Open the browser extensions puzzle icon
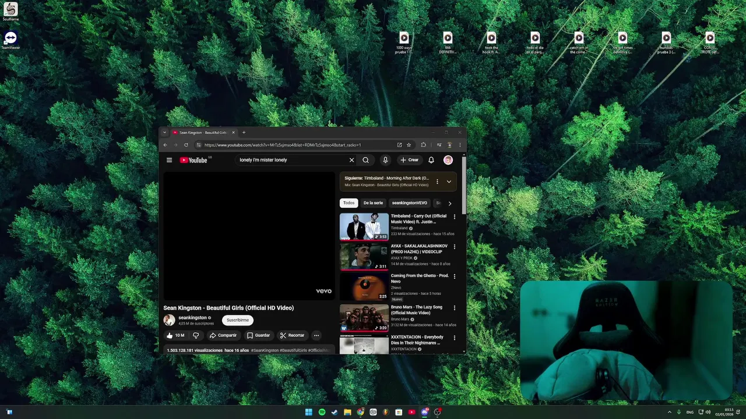Viewport: 746px width, 419px height. 423,145
